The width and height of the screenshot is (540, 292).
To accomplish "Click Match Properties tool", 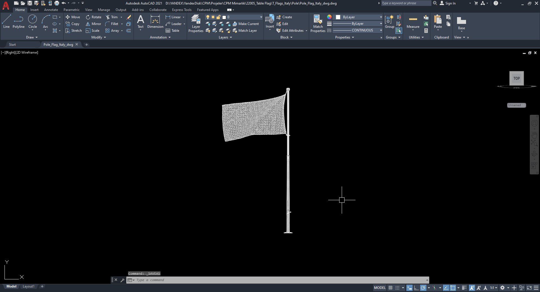I will tap(318, 24).
